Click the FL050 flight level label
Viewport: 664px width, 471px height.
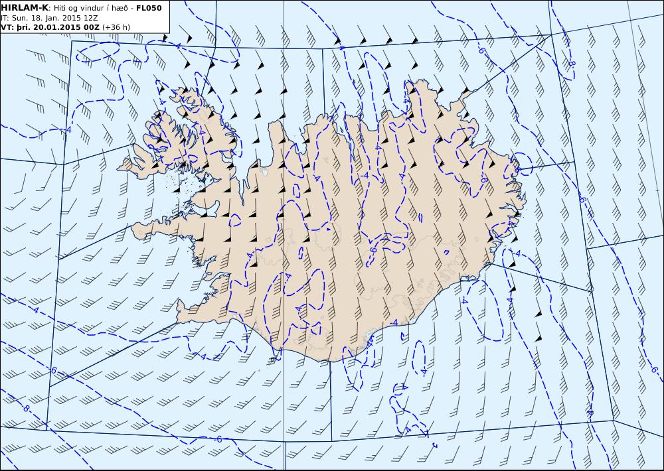click(x=149, y=8)
